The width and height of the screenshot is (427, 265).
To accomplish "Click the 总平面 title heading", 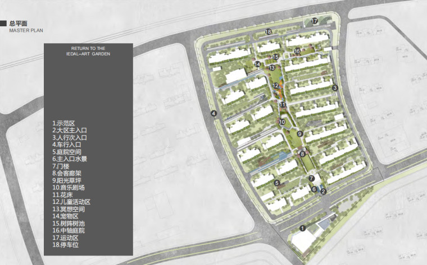I will pyautogui.click(x=19, y=24).
